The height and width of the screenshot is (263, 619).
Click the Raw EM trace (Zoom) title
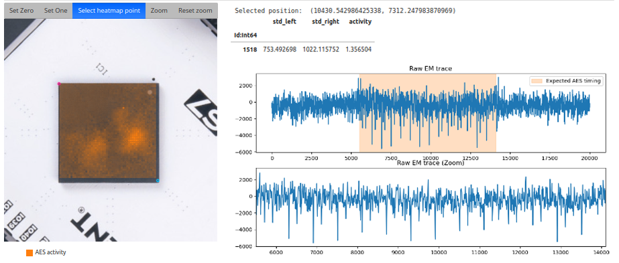[431, 163]
